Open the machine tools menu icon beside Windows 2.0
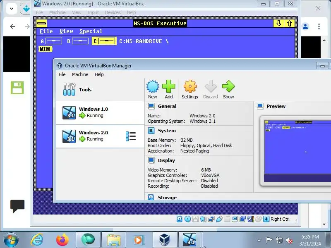The height and width of the screenshot is (248, 331). tap(131, 136)
